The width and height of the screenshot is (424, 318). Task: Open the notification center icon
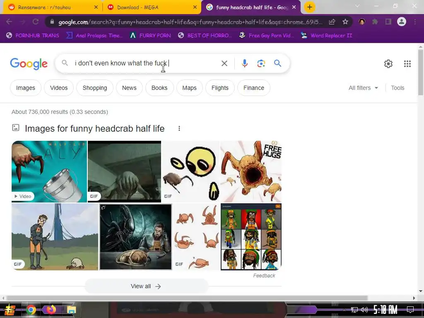pos(410,310)
